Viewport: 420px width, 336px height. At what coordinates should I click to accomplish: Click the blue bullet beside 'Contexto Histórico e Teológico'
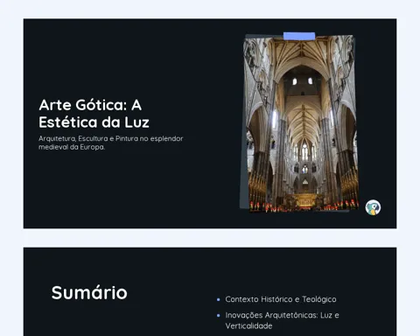click(x=219, y=299)
